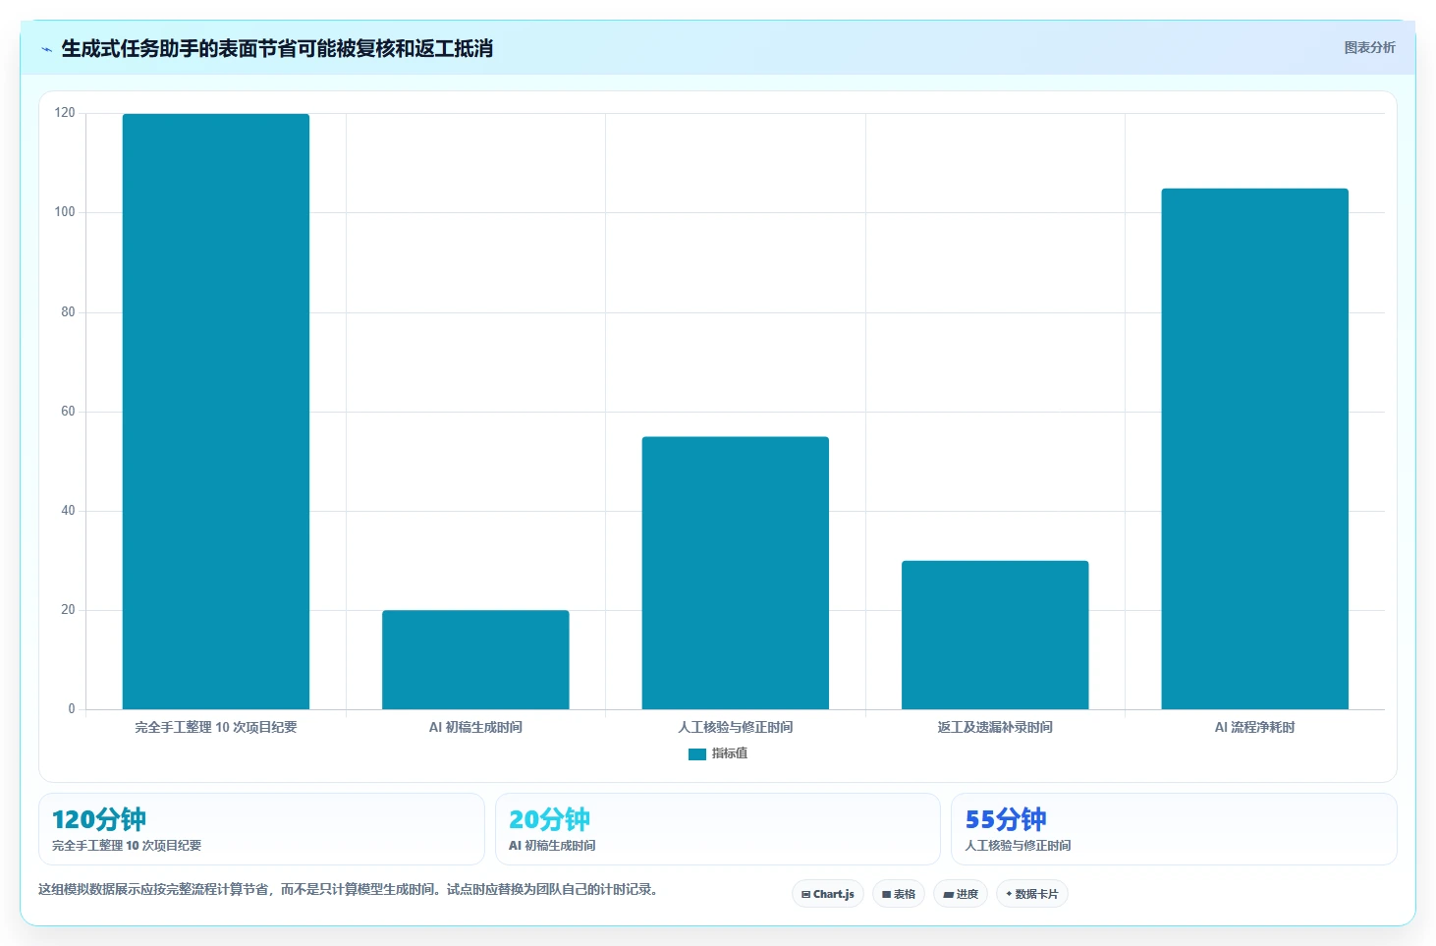Open the 20分钟 stat card value
The height and width of the screenshot is (946, 1436).
[549, 819]
